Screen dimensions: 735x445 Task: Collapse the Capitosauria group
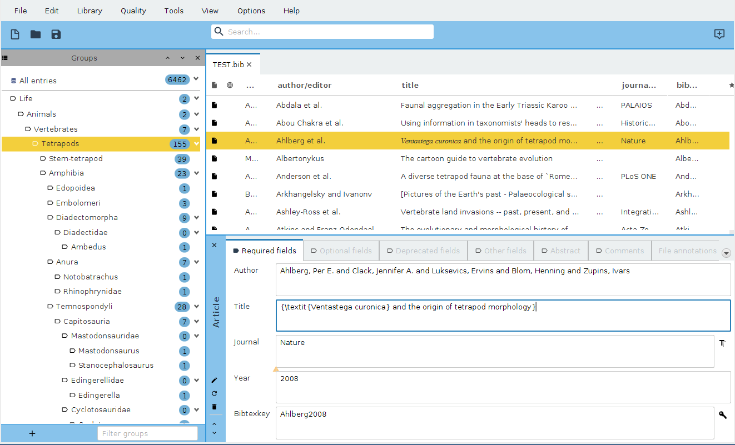(196, 322)
